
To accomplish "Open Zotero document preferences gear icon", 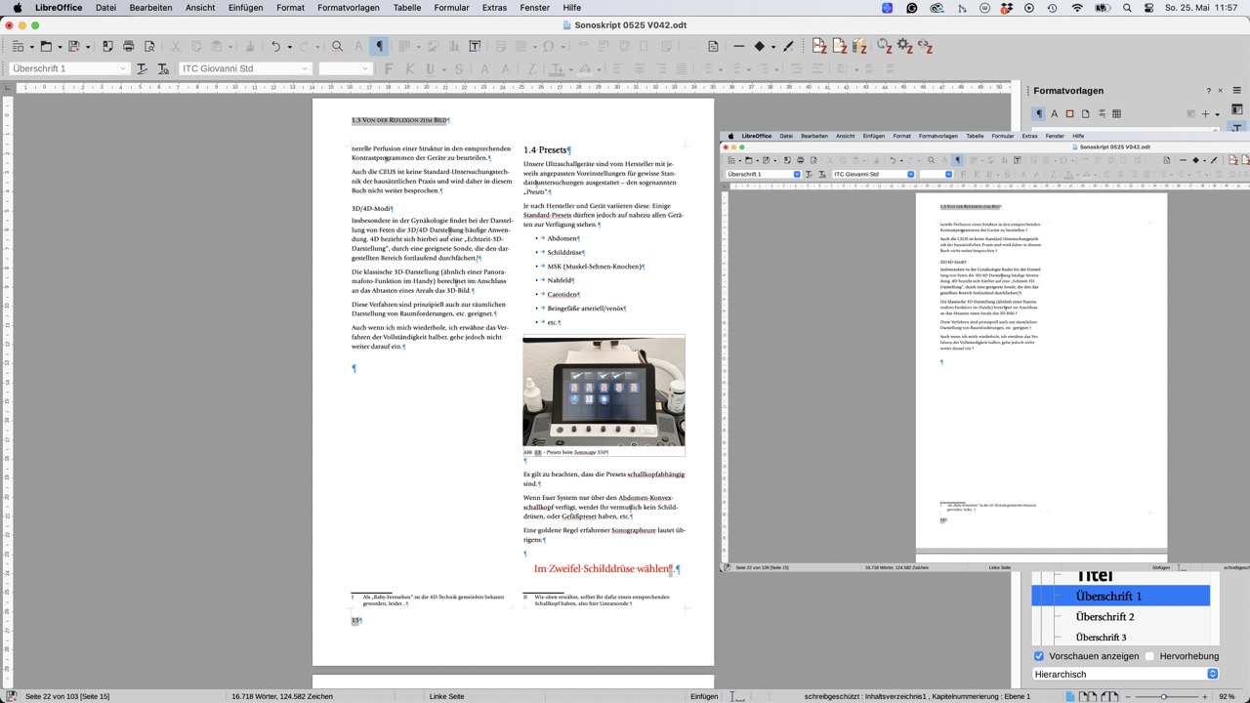I will click(x=904, y=46).
